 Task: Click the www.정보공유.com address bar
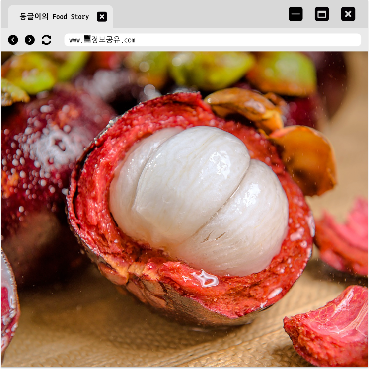click(213, 40)
